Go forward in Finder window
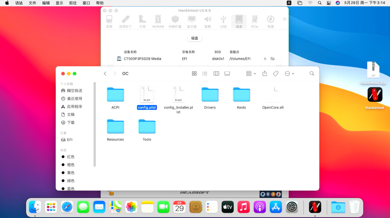 click(x=115, y=74)
